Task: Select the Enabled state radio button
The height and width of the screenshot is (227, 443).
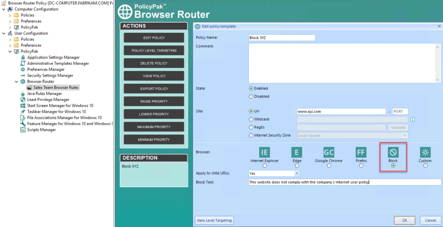Action: point(251,88)
